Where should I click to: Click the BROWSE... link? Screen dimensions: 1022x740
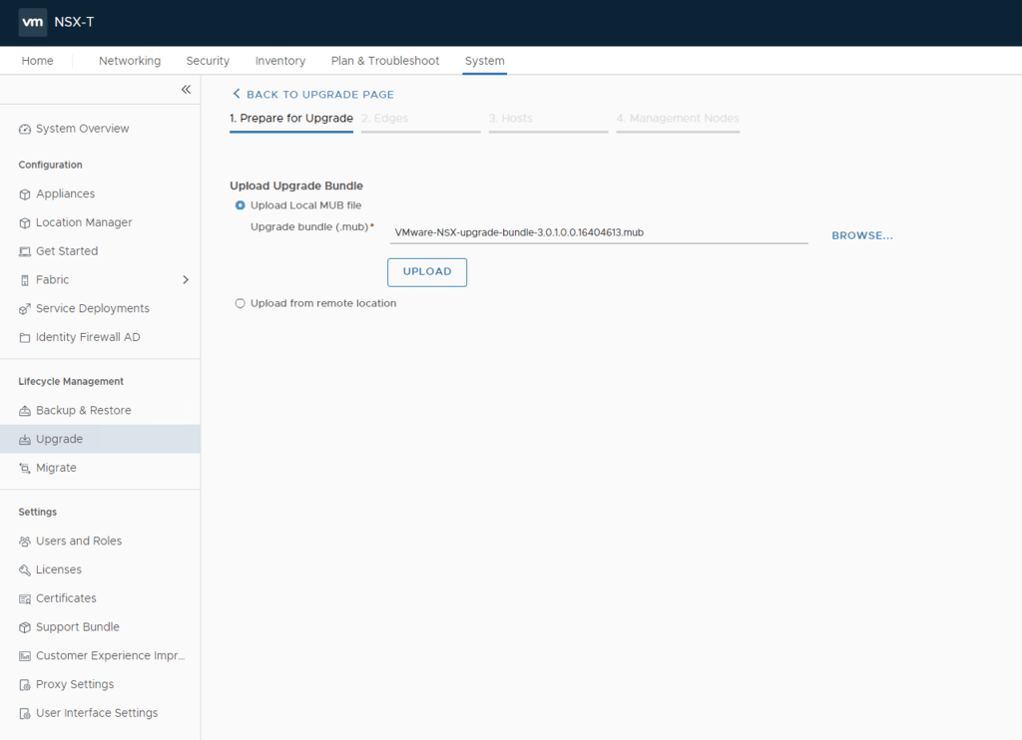[x=862, y=236]
